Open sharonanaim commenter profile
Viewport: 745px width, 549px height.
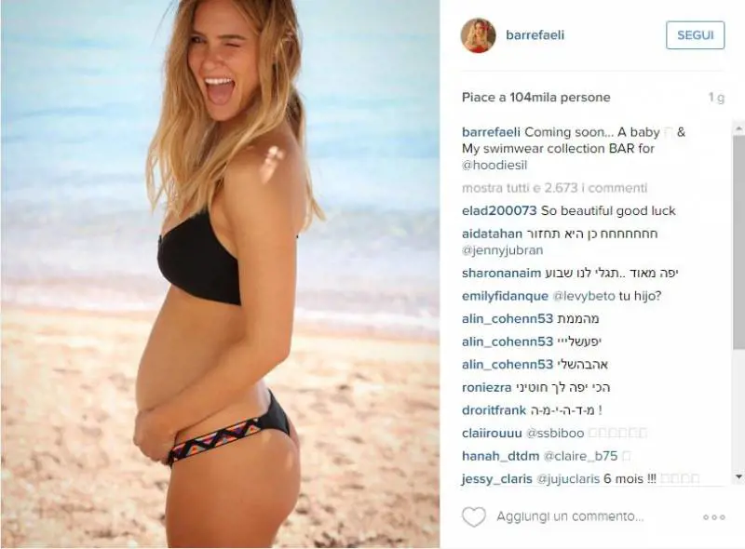pyautogui.click(x=501, y=273)
